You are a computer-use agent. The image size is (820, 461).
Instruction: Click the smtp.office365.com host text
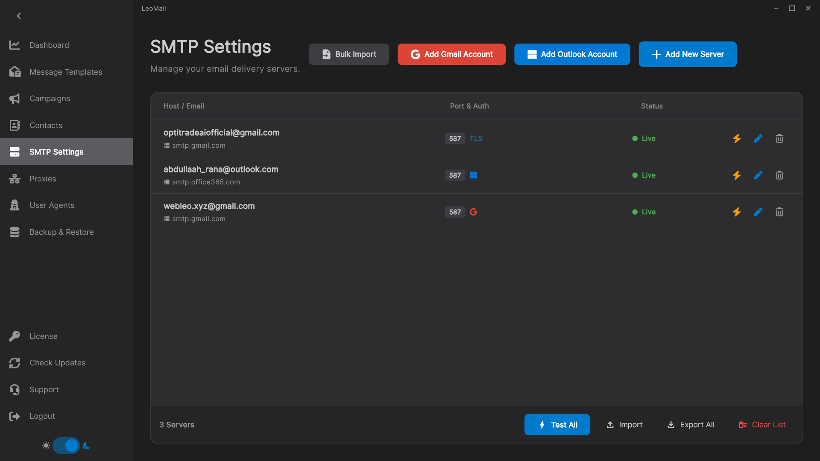click(x=206, y=182)
